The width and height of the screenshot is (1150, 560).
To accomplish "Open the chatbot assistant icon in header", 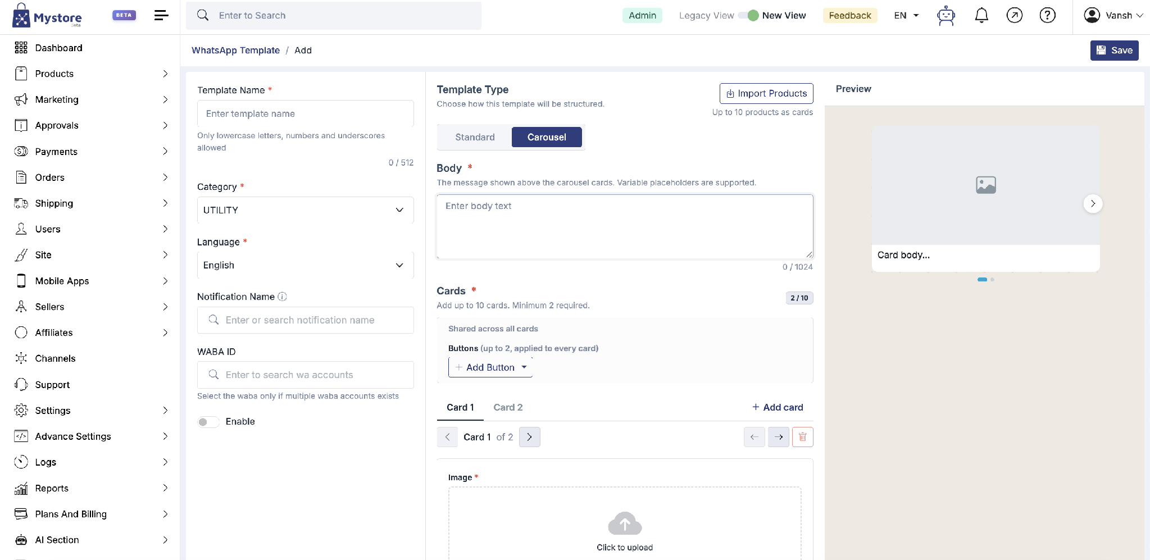I will point(946,16).
